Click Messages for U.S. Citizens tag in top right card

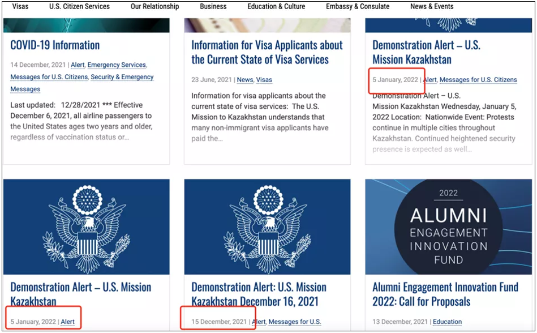click(x=478, y=80)
